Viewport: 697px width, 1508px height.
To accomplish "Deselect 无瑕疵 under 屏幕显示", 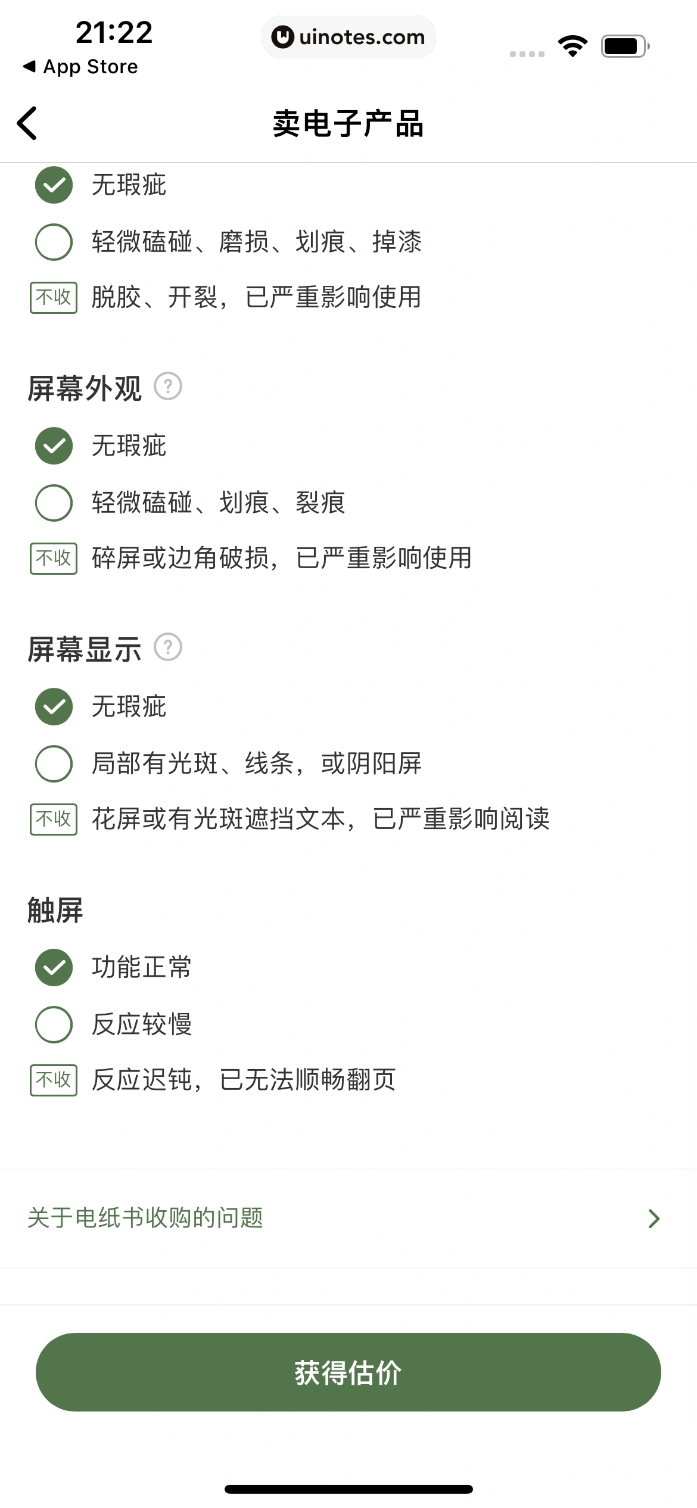I will pos(53,707).
